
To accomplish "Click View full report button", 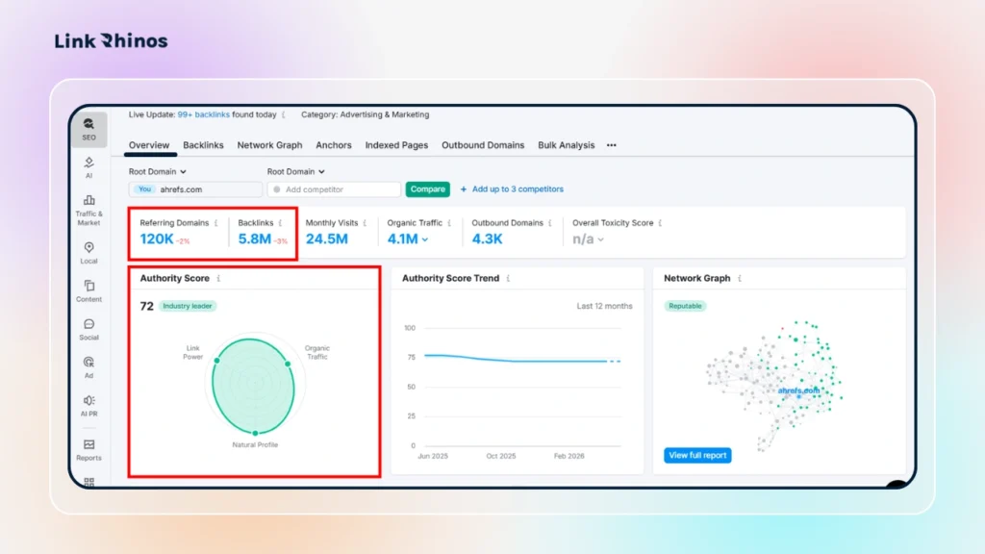I will 697,455.
